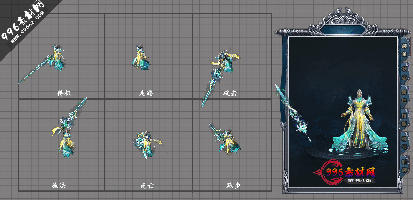Click the 待机 idle sprite preview
Viewport: 413px width, 200px height.
coord(42,64)
